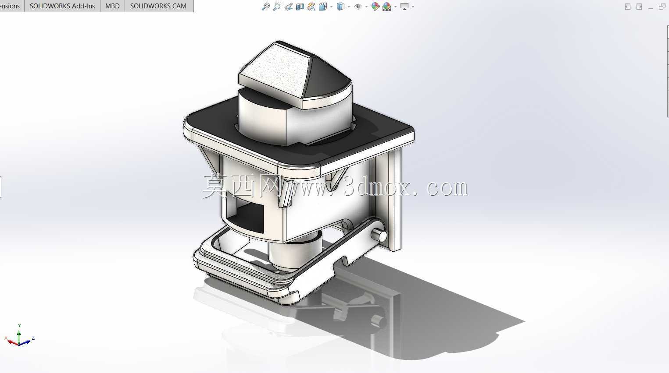Switch to the SOLIDWORKS Add-Ins tab
The width and height of the screenshot is (669, 373).
(62, 6)
